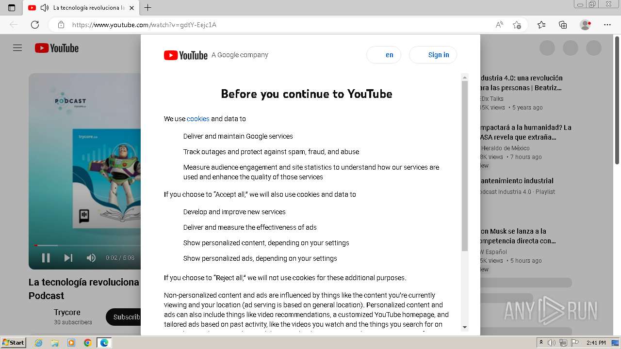Open the 'en' language selector
Image resolution: width=621 pixels, height=349 pixels.
384,55
